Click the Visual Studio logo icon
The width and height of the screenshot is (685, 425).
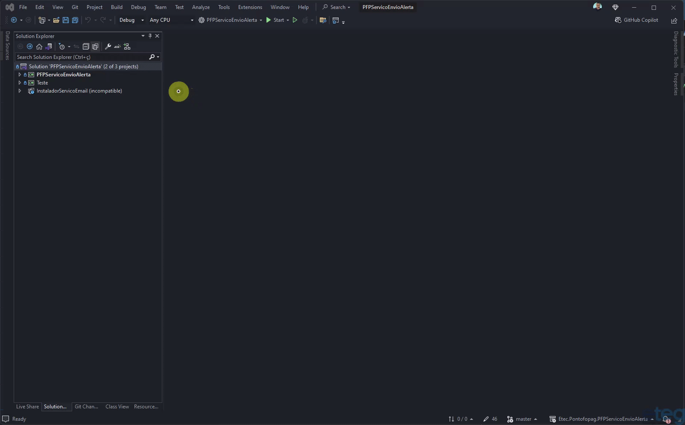point(9,7)
